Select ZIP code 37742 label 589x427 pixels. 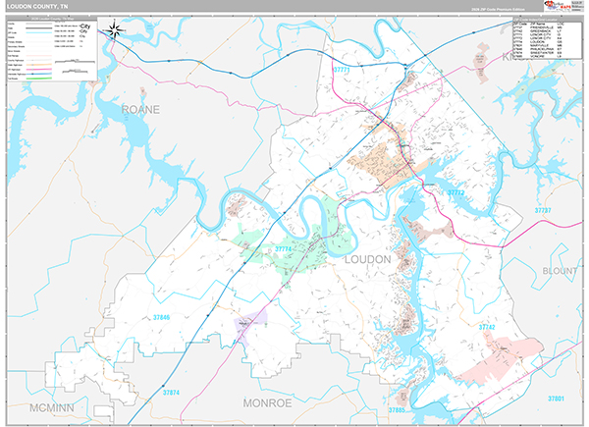pyautogui.click(x=487, y=326)
